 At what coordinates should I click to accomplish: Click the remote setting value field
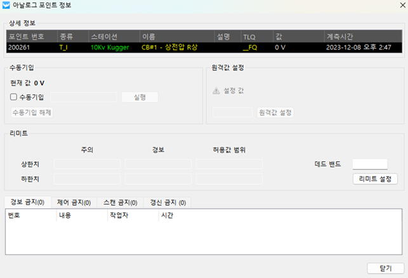click(232, 112)
